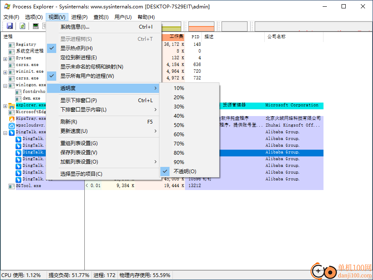Click the Save toolbar icon
The width and height of the screenshot is (373, 280).
[10, 26]
